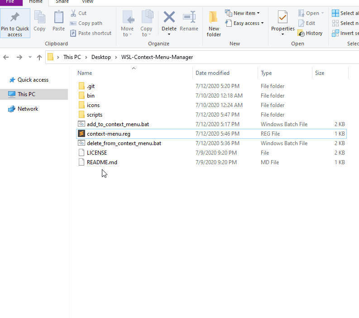
Task: Switch to the Home ribbon tab
Action: pyautogui.click(x=36, y=2)
